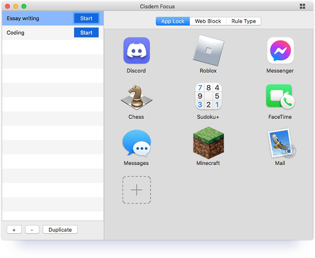Click the yellow minimize window button

click(16, 6)
